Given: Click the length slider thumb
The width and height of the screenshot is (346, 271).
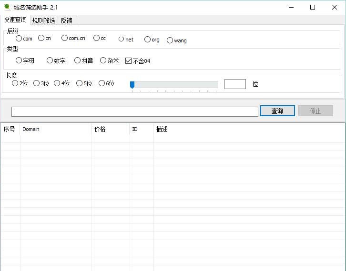Looking at the screenshot, I should click(x=132, y=85).
